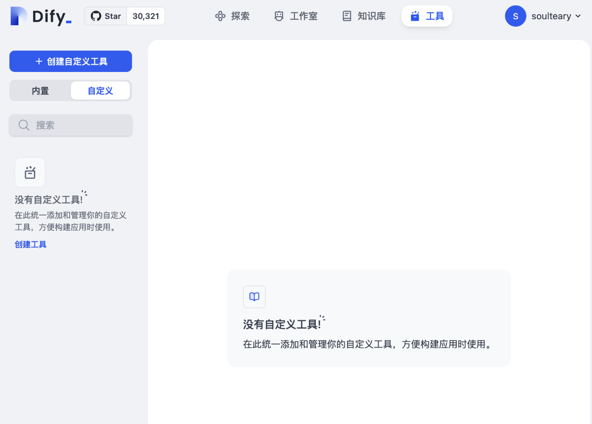Click the 知识库 book icon
Viewport: 592px width, 424px height.
pyautogui.click(x=347, y=16)
